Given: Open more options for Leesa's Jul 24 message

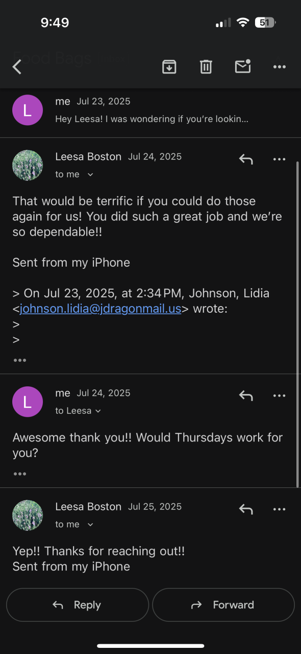Looking at the screenshot, I should click(x=280, y=159).
